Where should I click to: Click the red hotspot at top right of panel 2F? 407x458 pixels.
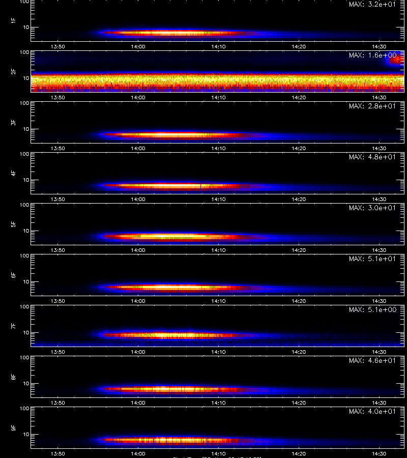(x=396, y=60)
